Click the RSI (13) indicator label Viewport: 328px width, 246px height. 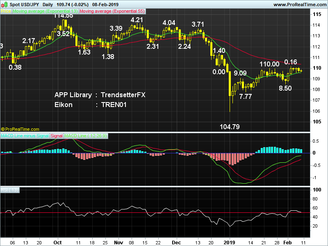10,190
